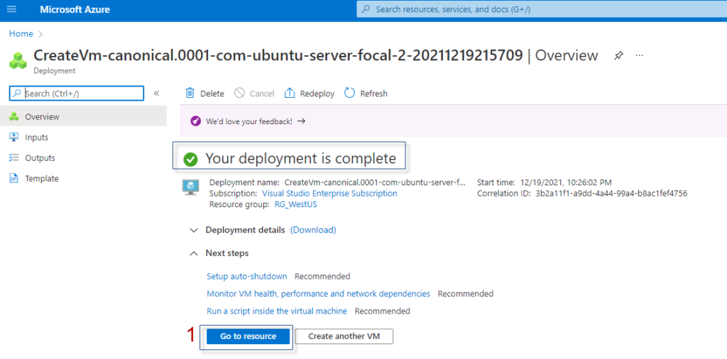Click the Go to resource button
This screenshot has height=359, width=727.
click(248, 336)
